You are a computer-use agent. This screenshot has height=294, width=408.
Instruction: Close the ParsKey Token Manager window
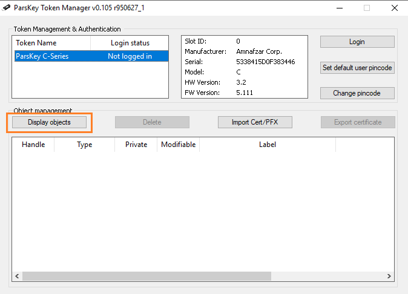pos(395,8)
